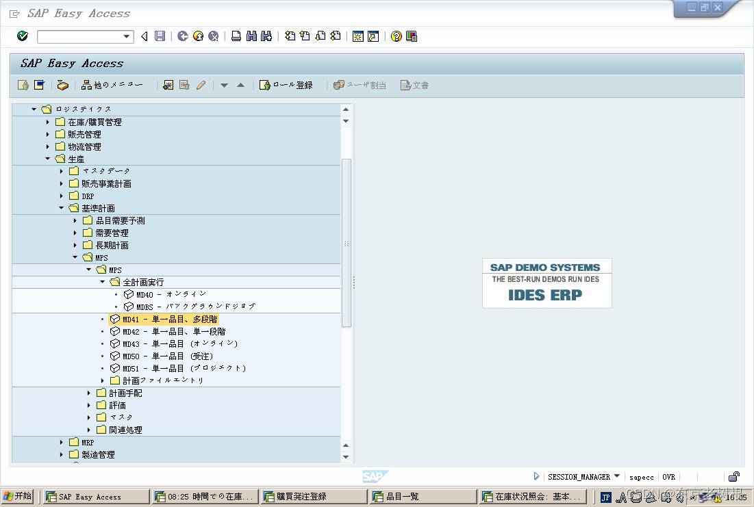Click the red Cancel icon
Image resolution: width=754 pixels, height=507 pixels.
click(214, 36)
